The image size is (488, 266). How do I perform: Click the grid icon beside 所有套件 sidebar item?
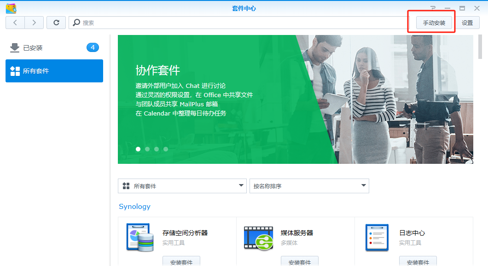(x=15, y=71)
